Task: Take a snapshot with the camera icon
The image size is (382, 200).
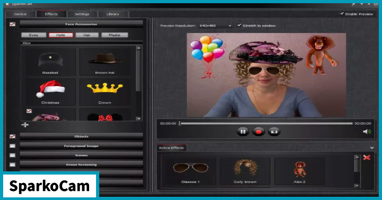Action: (x=274, y=132)
